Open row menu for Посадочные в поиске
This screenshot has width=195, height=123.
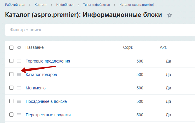[19, 101]
